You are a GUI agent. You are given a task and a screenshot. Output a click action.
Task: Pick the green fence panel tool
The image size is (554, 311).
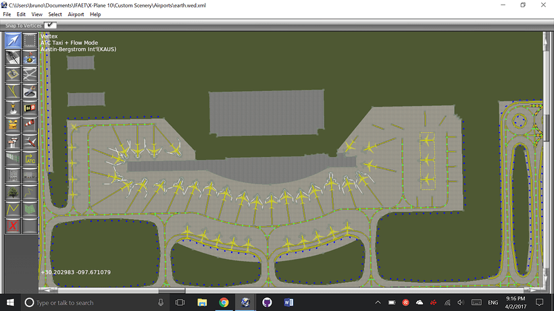point(13,159)
